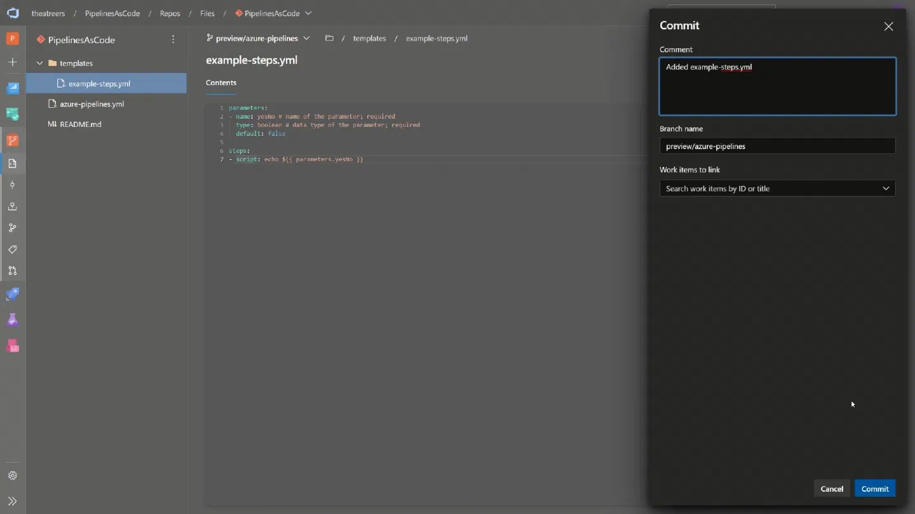Screen dimensions: 915x514
Task: Click the 'steps:' code line
Action: click(239, 151)
